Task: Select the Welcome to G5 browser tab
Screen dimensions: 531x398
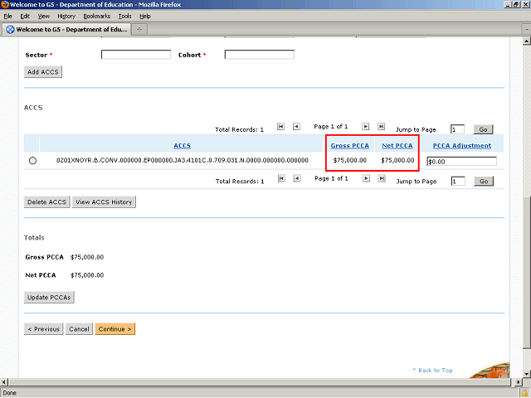Action: 66,30
